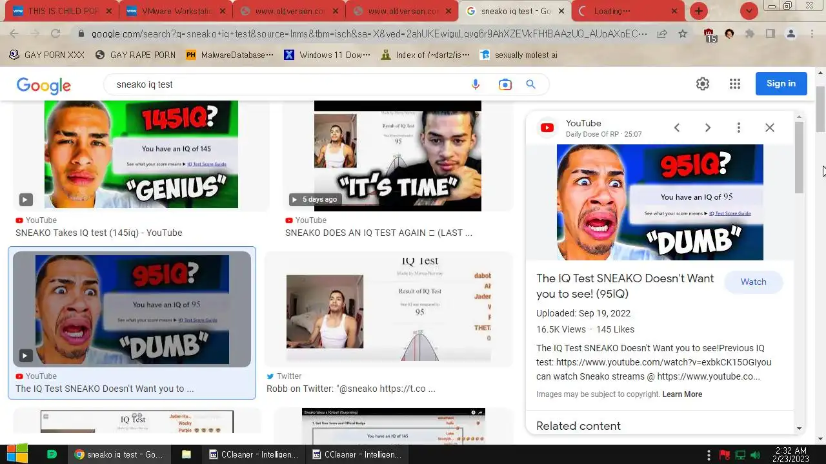Image resolution: width=826 pixels, height=464 pixels.
Task: Click the browser forward arrow
Action: (35, 34)
